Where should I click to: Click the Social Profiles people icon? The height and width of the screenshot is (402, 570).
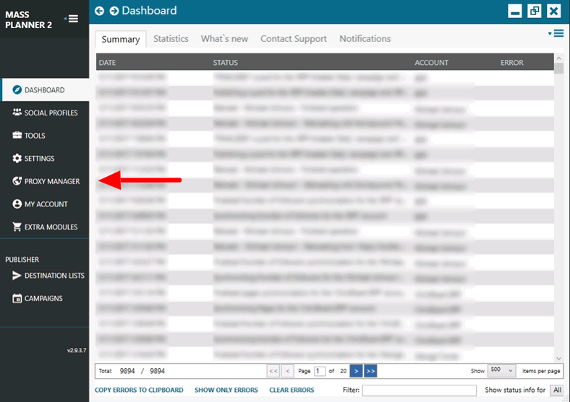pos(17,113)
